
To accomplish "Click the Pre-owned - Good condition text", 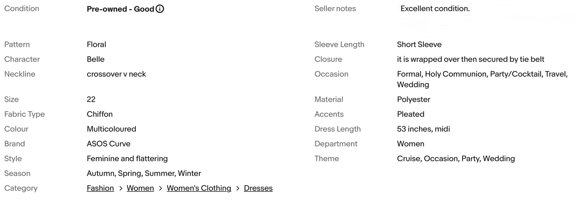I will [120, 9].
